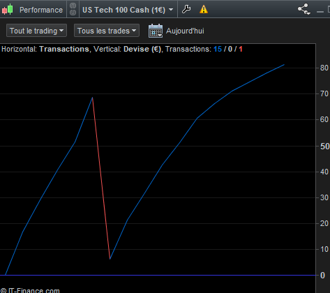Click the red losing segment of equity curve
330x293 pixels.
click(x=101, y=178)
